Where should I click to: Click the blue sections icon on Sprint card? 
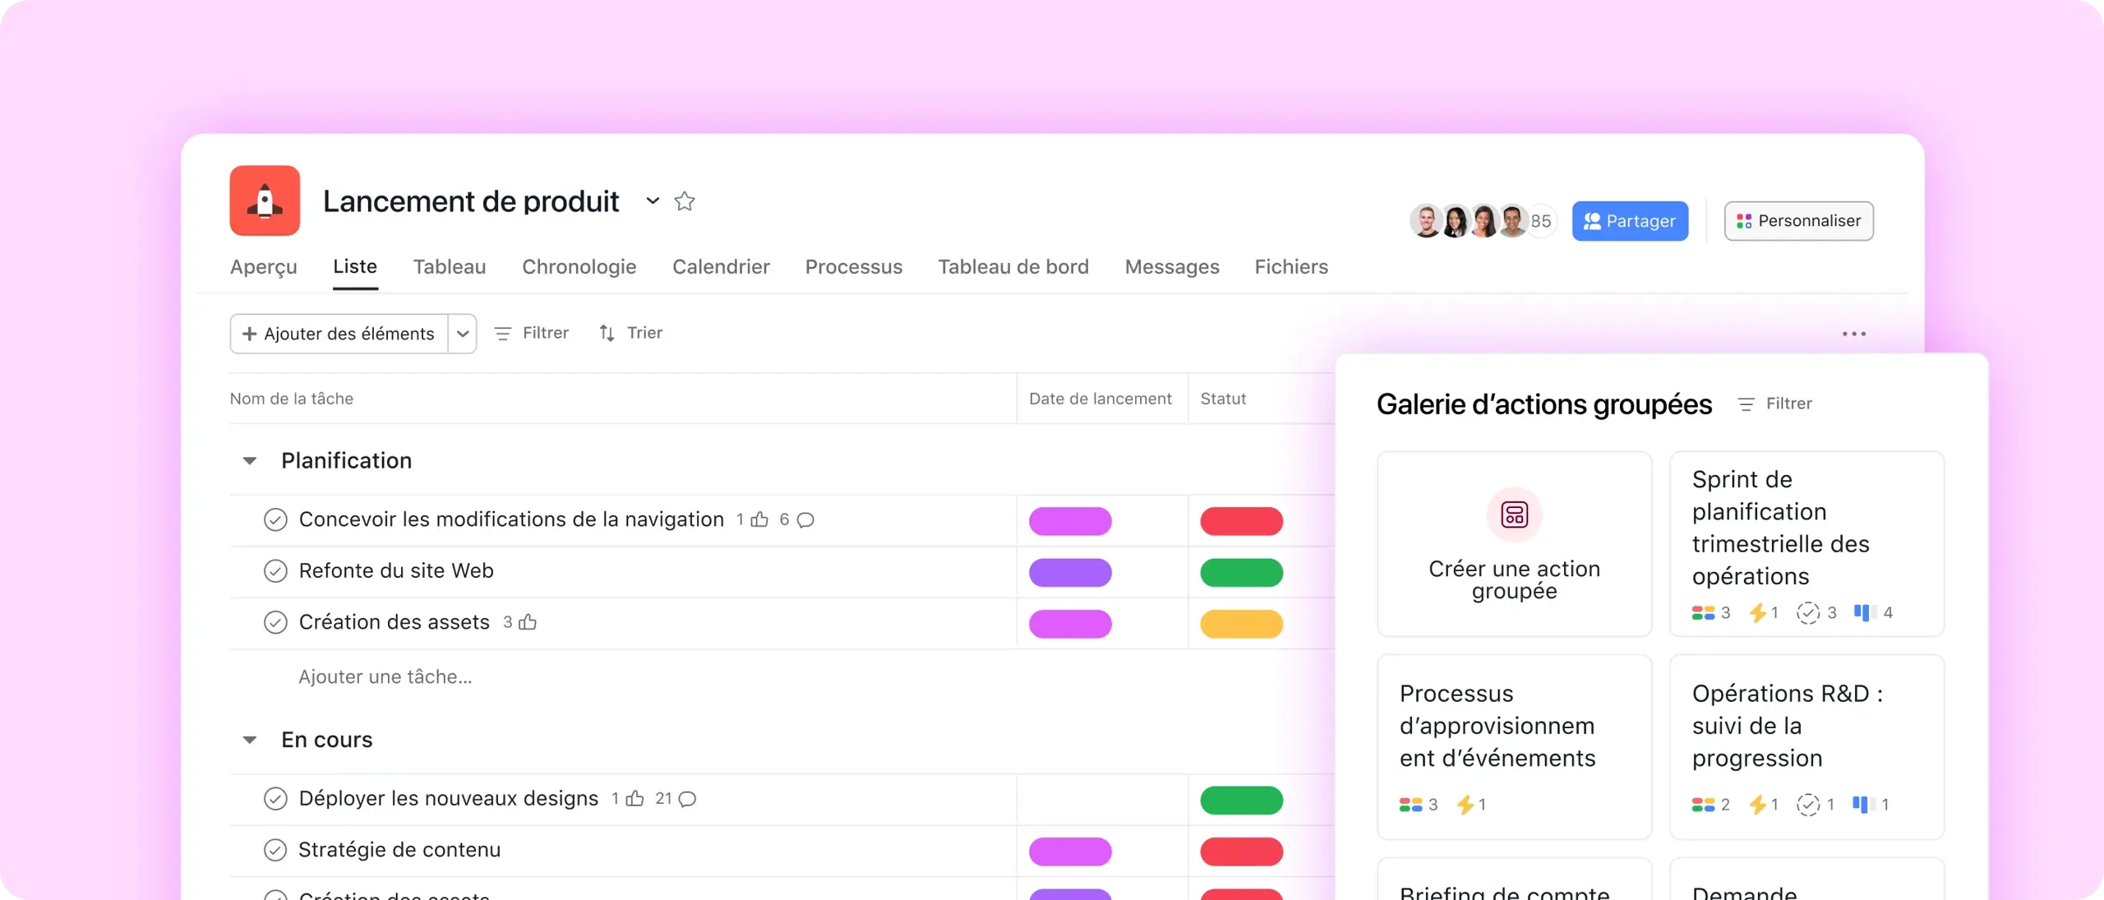click(x=1864, y=613)
